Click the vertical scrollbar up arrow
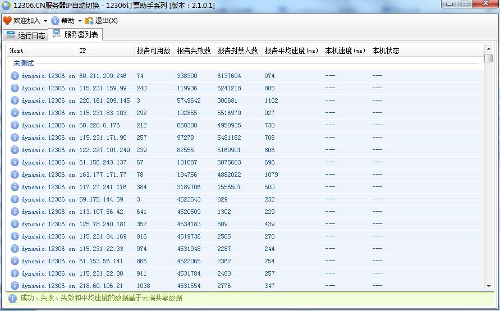This screenshot has height=311, width=500. pos(489,49)
